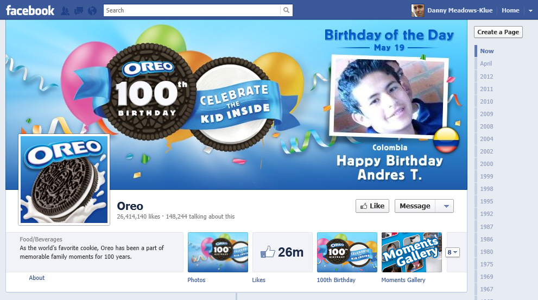Jump to 2002 in timeline
Image resolution: width=538 pixels, height=300 pixels.
(486, 151)
